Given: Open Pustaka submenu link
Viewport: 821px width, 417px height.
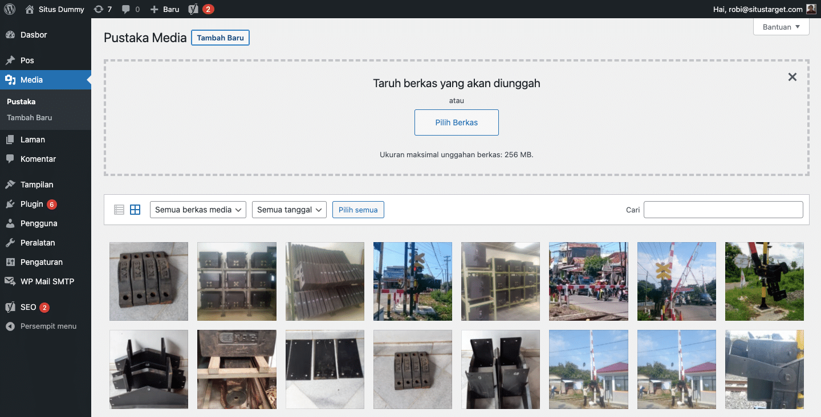Looking at the screenshot, I should click(x=21, y=102).
